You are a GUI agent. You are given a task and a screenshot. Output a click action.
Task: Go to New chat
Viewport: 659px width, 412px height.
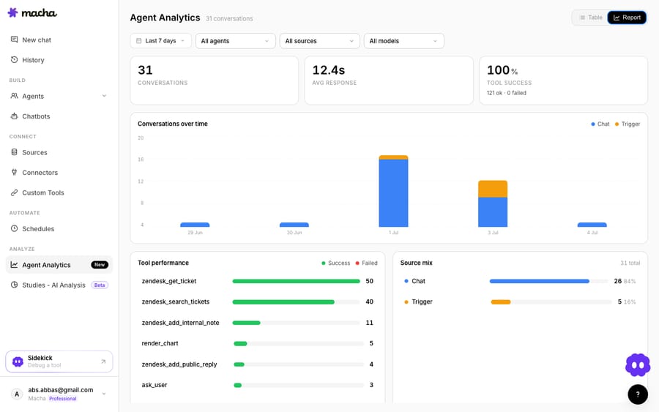pyautogui.click(x=59, y=40)
